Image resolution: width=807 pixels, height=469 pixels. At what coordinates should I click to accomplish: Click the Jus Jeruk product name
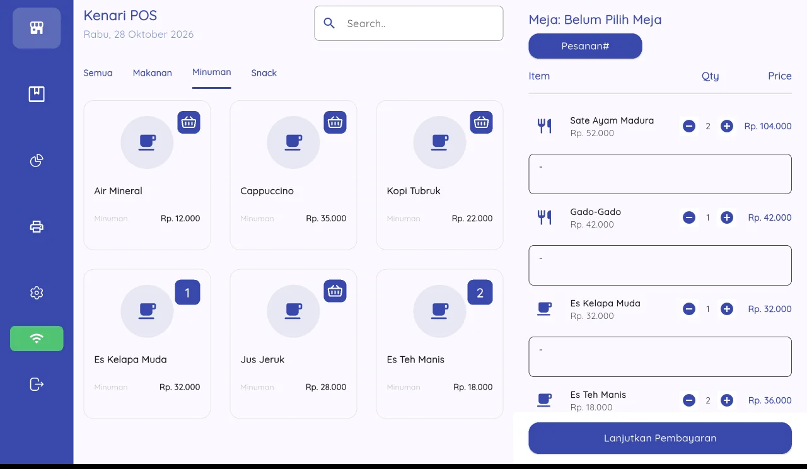click(x=262, y=360)
